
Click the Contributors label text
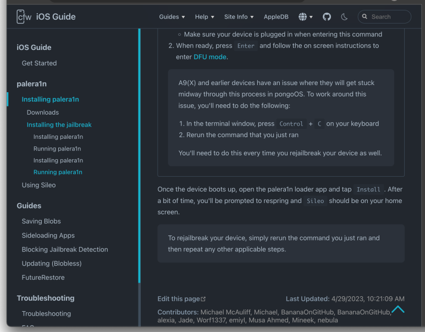click(x=178, y=312)
